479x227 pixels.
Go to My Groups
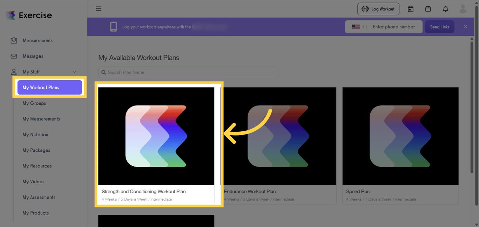tap(34, 103)
